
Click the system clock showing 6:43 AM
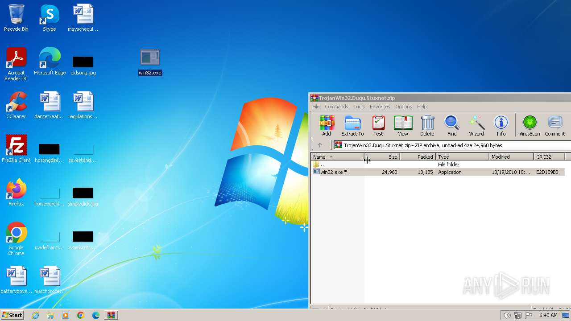548,315
